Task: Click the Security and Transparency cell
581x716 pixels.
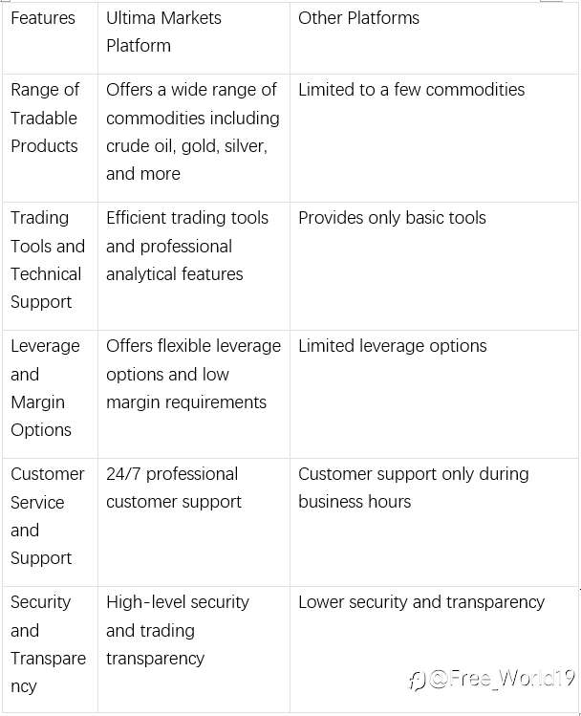Action: [x=51, y=649]
